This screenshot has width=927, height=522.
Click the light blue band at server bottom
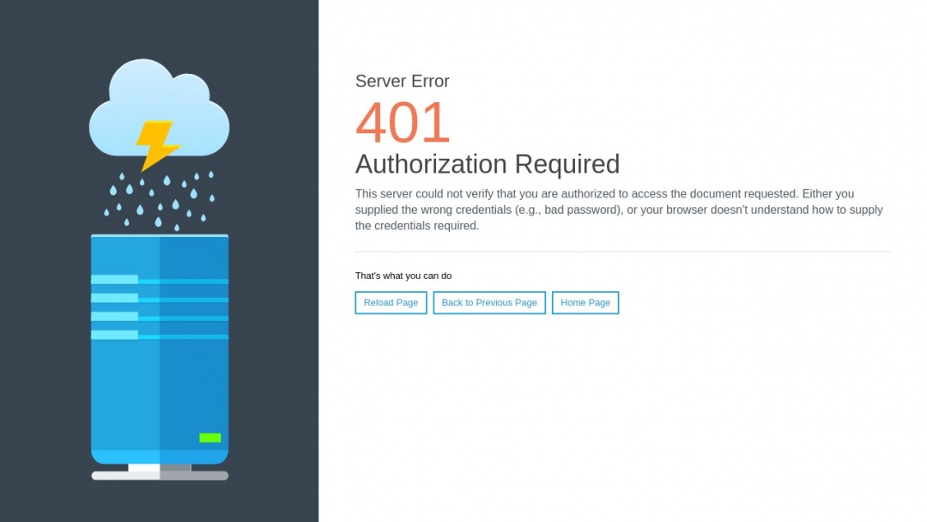coord(160,456)
